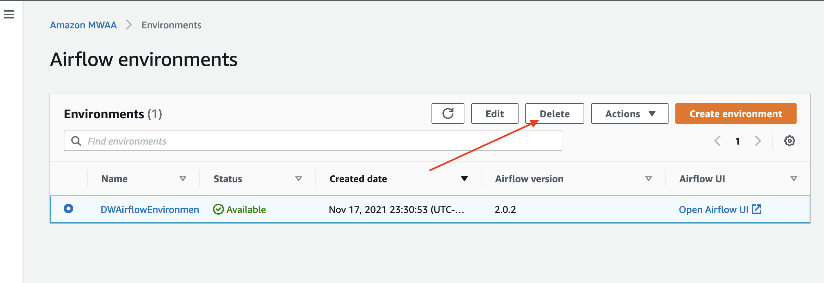Sort by Status column arrow
Screen dimensions: 824x283
pyautogui.click(x=299, y=178)
